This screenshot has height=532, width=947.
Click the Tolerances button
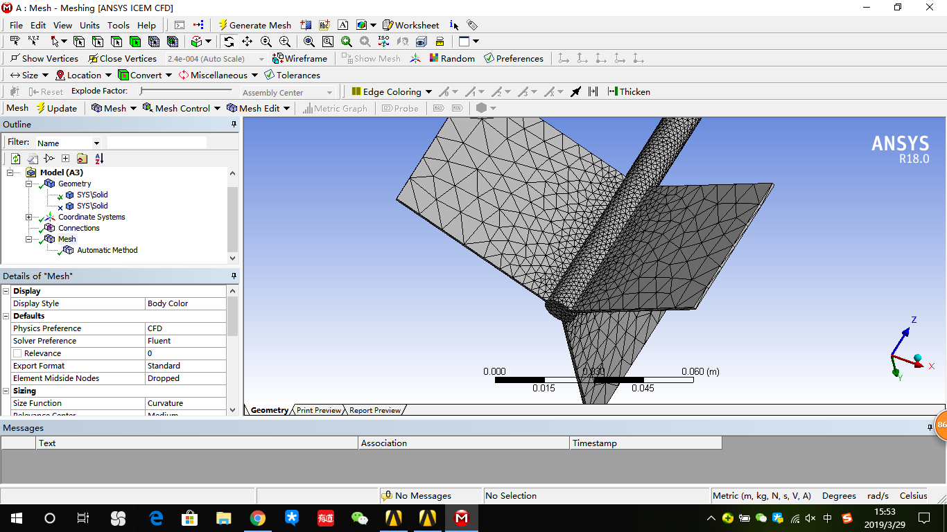point(292,75)
